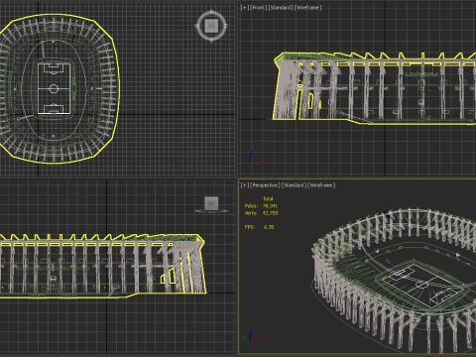Click the E compass letter on ViewCube ring
Viewport: 476px width, 357px height.
pos(226,26)
